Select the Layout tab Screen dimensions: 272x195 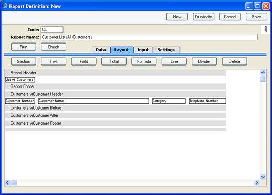(122, 50)
